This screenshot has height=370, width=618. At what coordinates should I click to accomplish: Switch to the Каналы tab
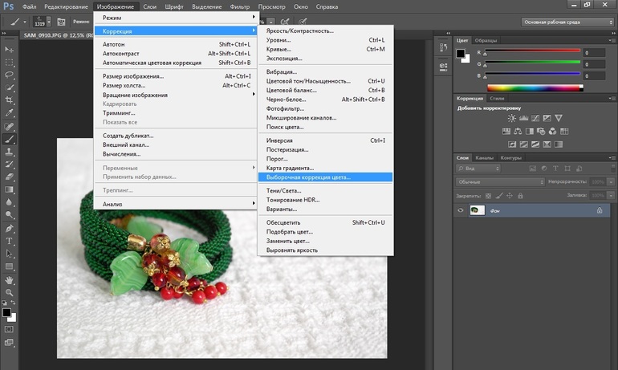pos(484,157)
